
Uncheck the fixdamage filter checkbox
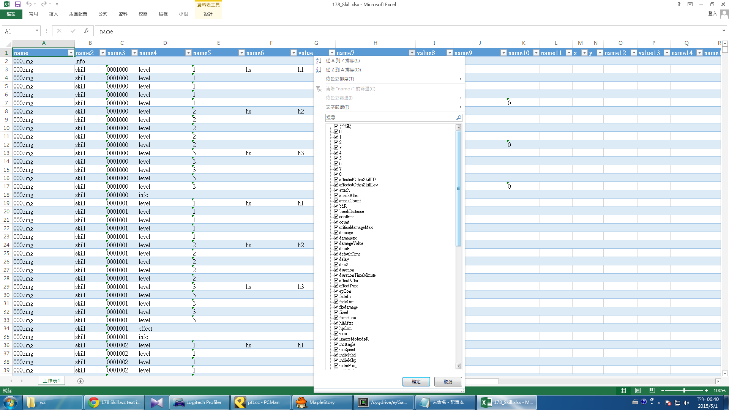(x=336, y=307)
